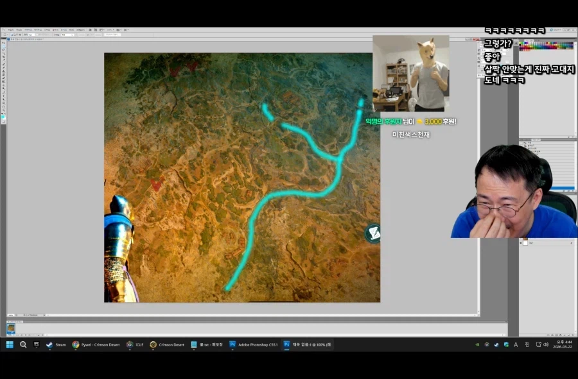Click the Chrome Pywel - Crimson Desert taskbar icon

tap(96, 344)
